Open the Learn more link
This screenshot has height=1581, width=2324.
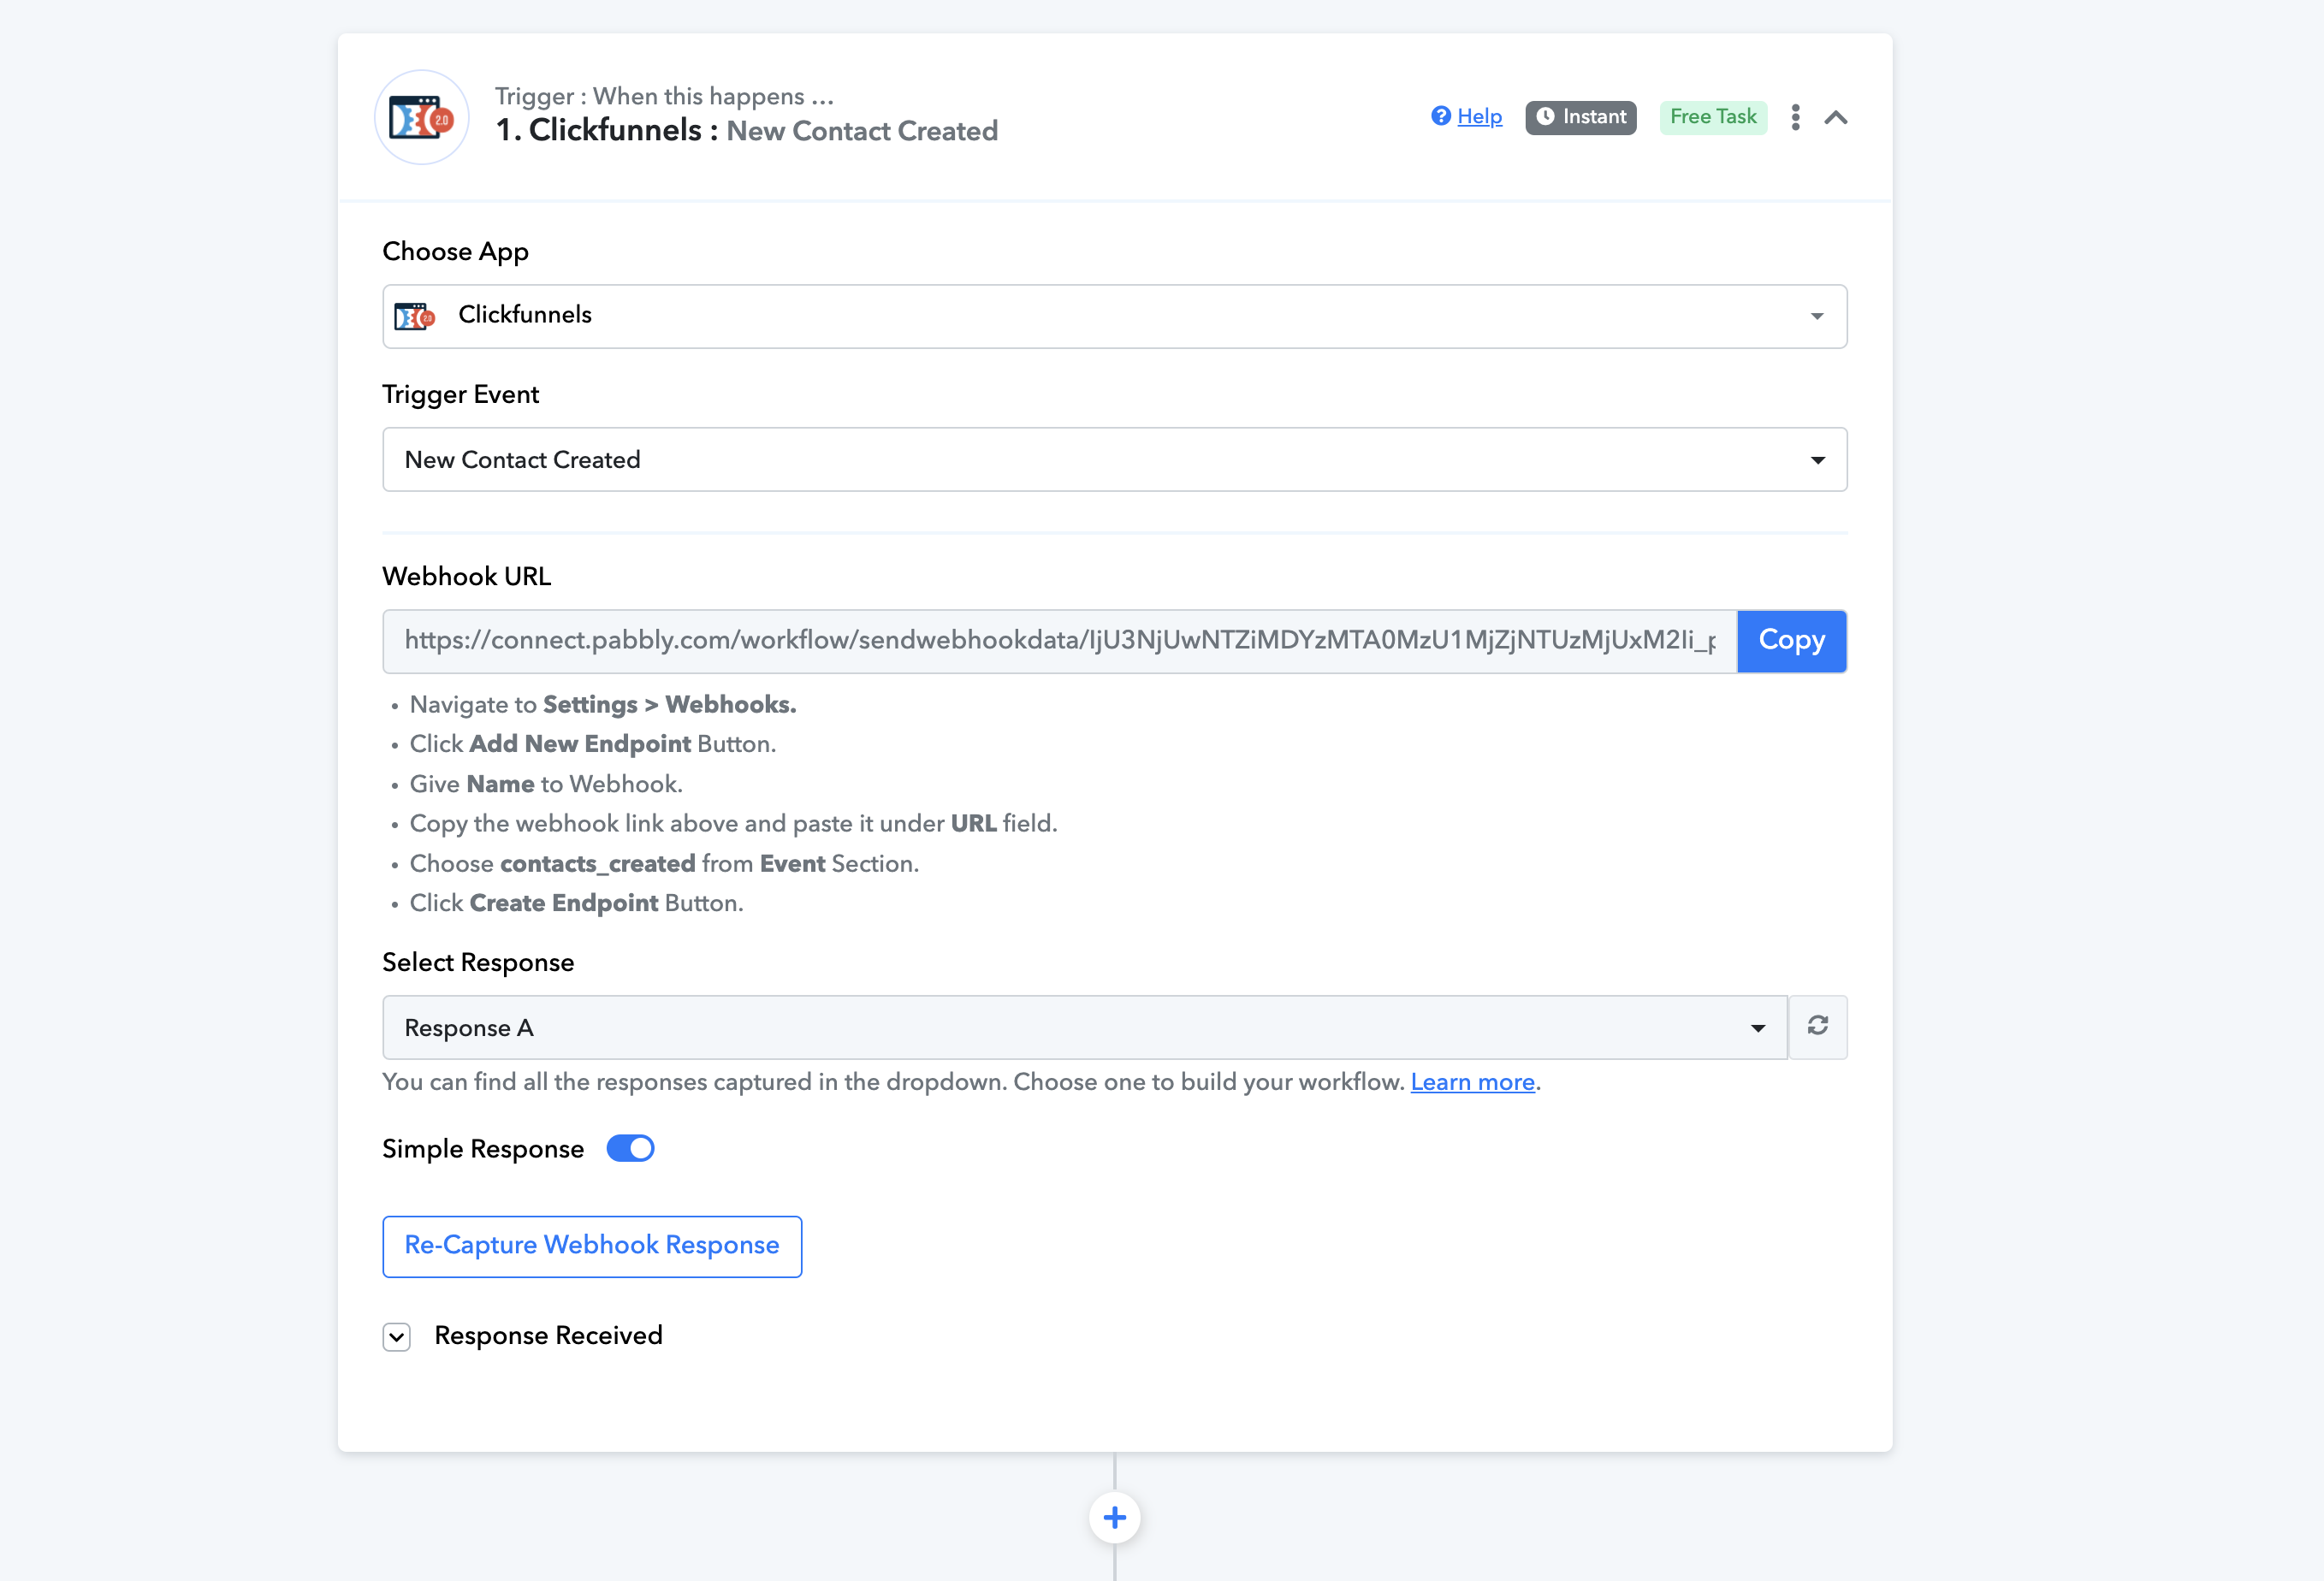click(1472, 1082)
